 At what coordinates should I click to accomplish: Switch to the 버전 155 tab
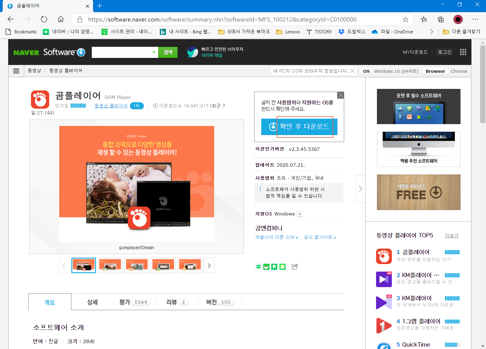220,302
